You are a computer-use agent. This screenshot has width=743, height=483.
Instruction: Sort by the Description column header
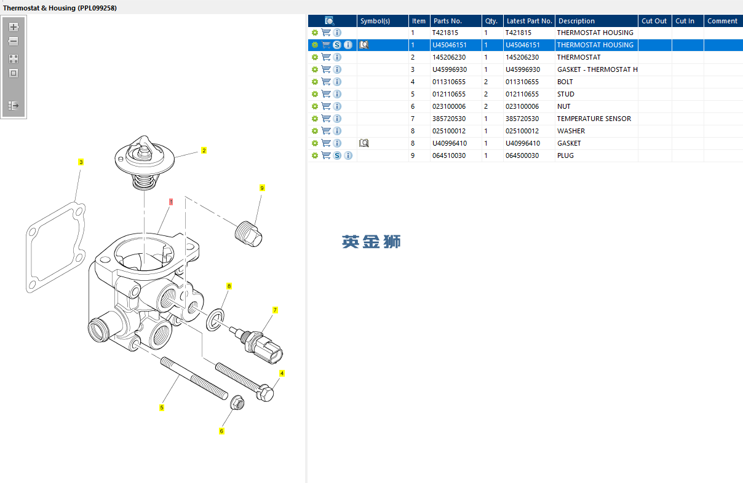[597, 21]
